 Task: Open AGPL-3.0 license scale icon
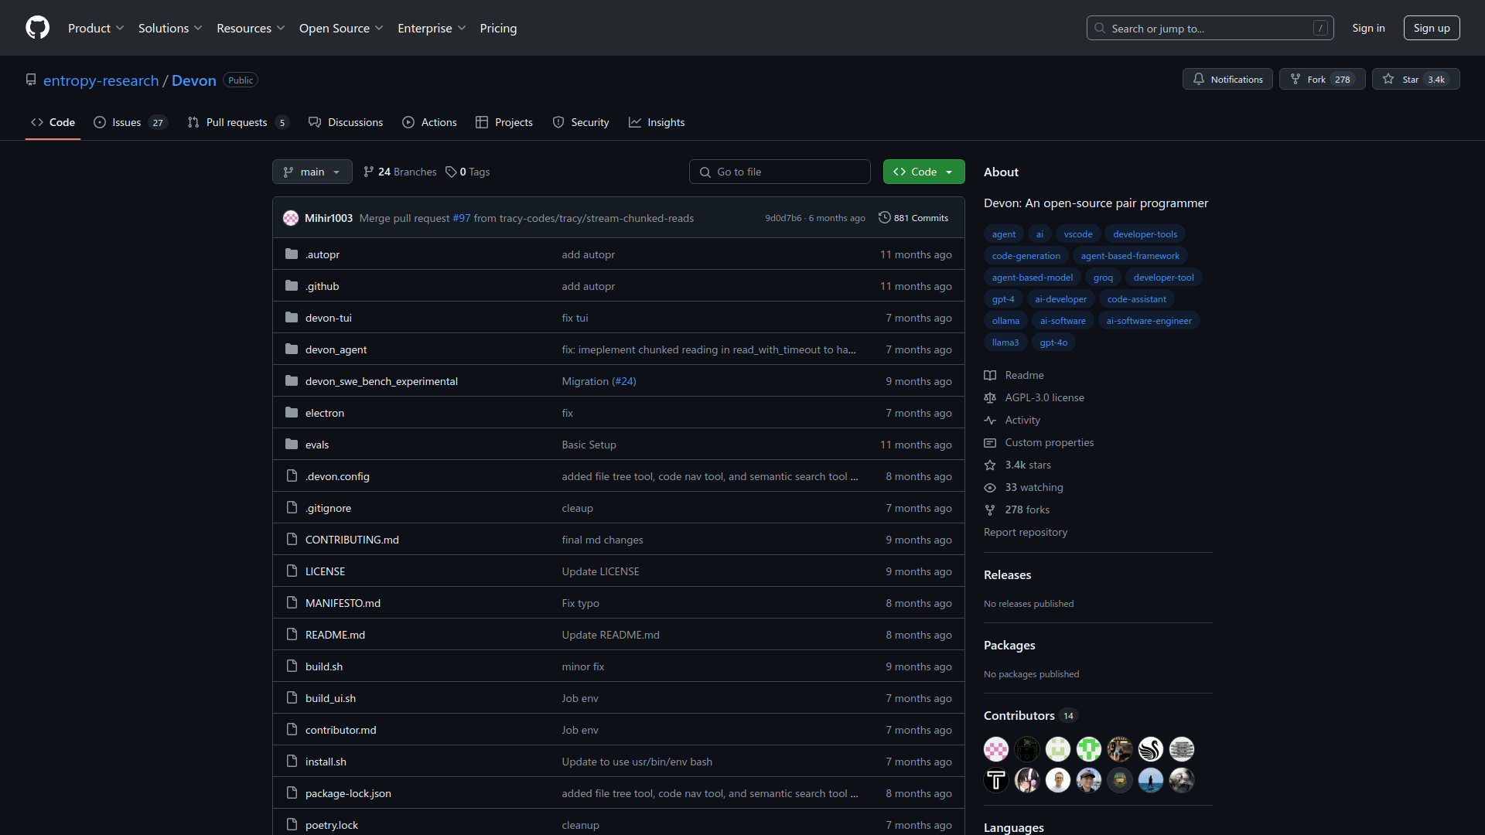990,397
